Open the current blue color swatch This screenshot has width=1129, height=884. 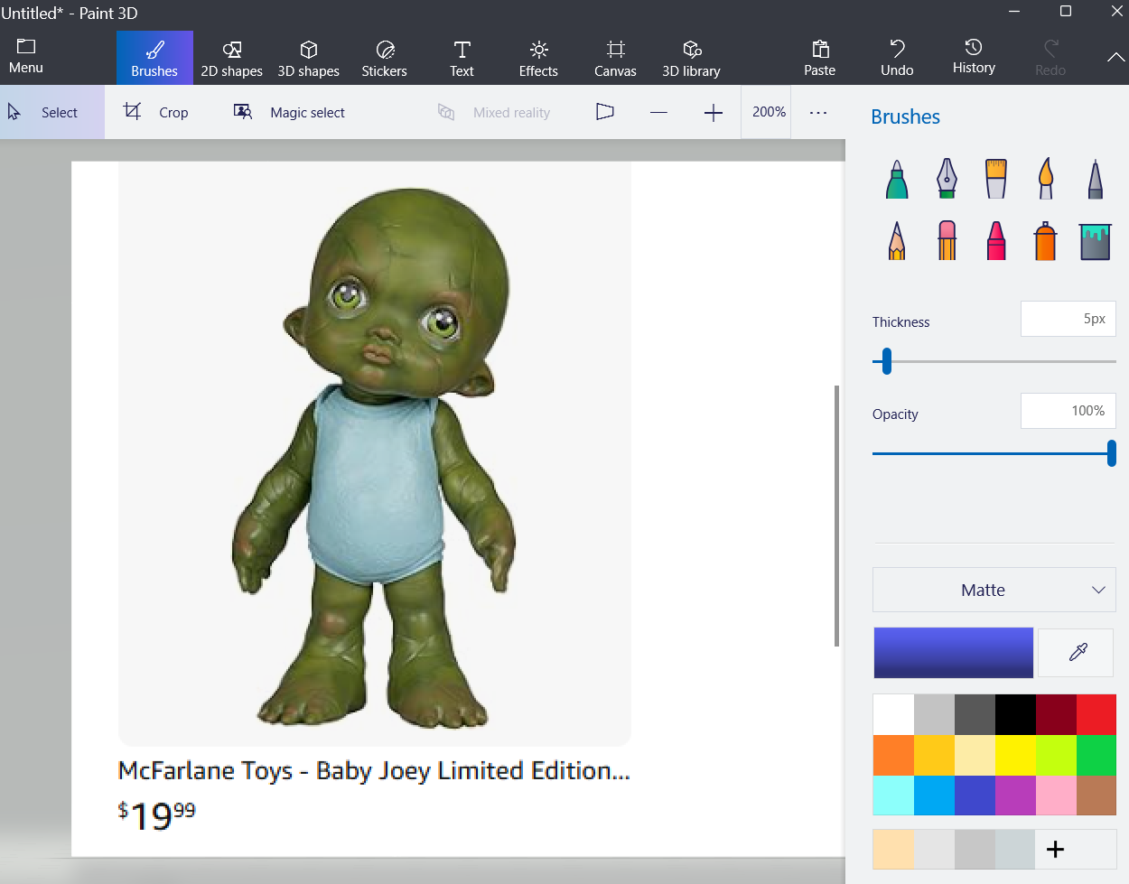pos(954,653)
